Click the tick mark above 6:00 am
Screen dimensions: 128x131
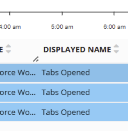114,14
